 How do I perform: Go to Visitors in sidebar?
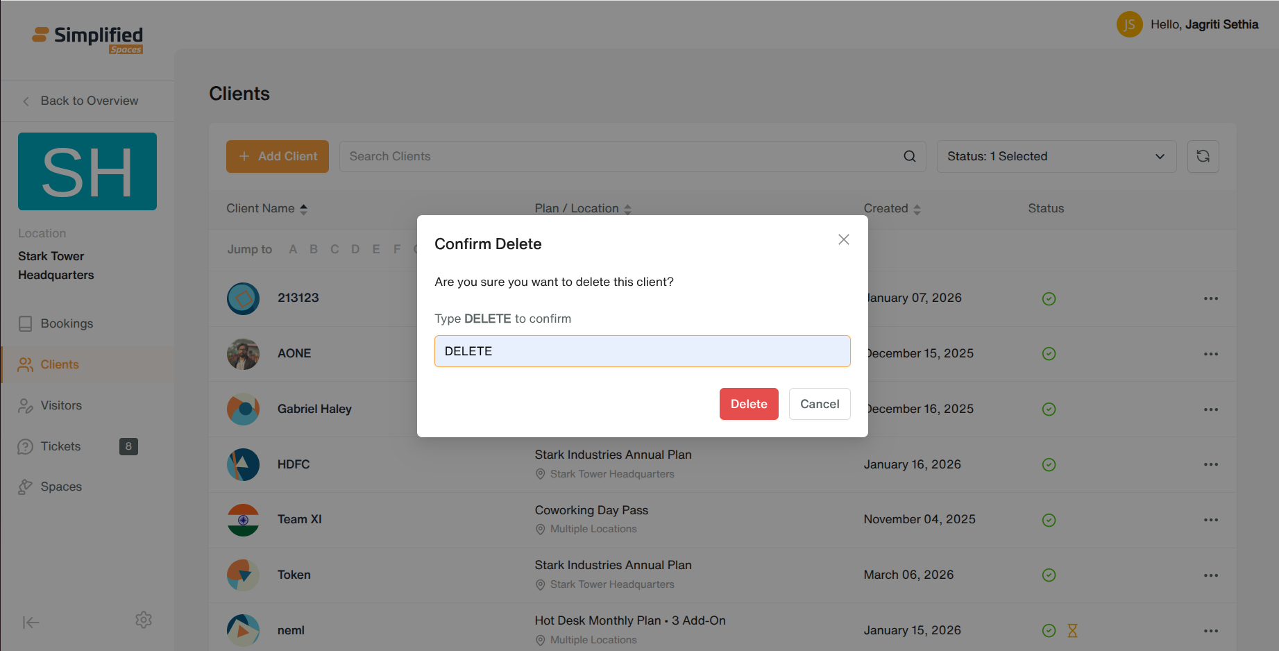(x=61, y=405)
